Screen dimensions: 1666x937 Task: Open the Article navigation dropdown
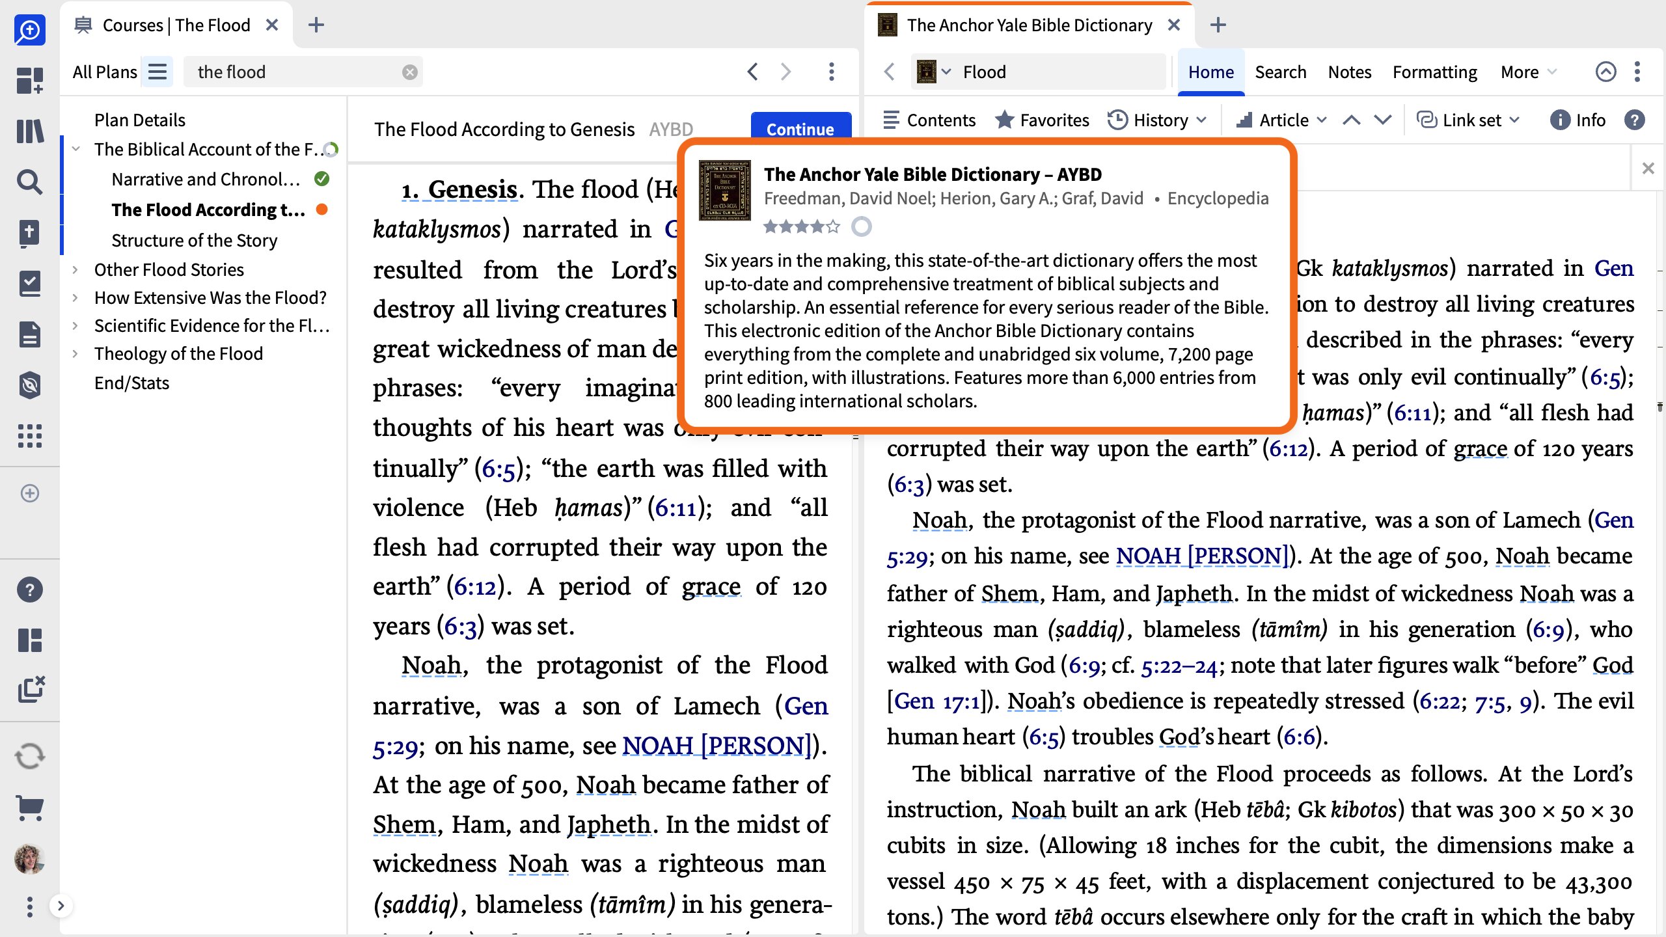click(x=1282, y=120)
